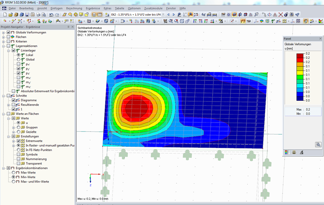This screenshot has height=205, width=324.
Task: Open the Berechnung menu
Action: coord(74,8)
